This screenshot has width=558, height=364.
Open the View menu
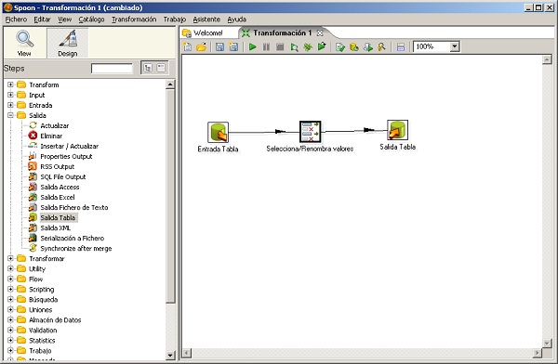pyautogui.click(x=65, y=19)
